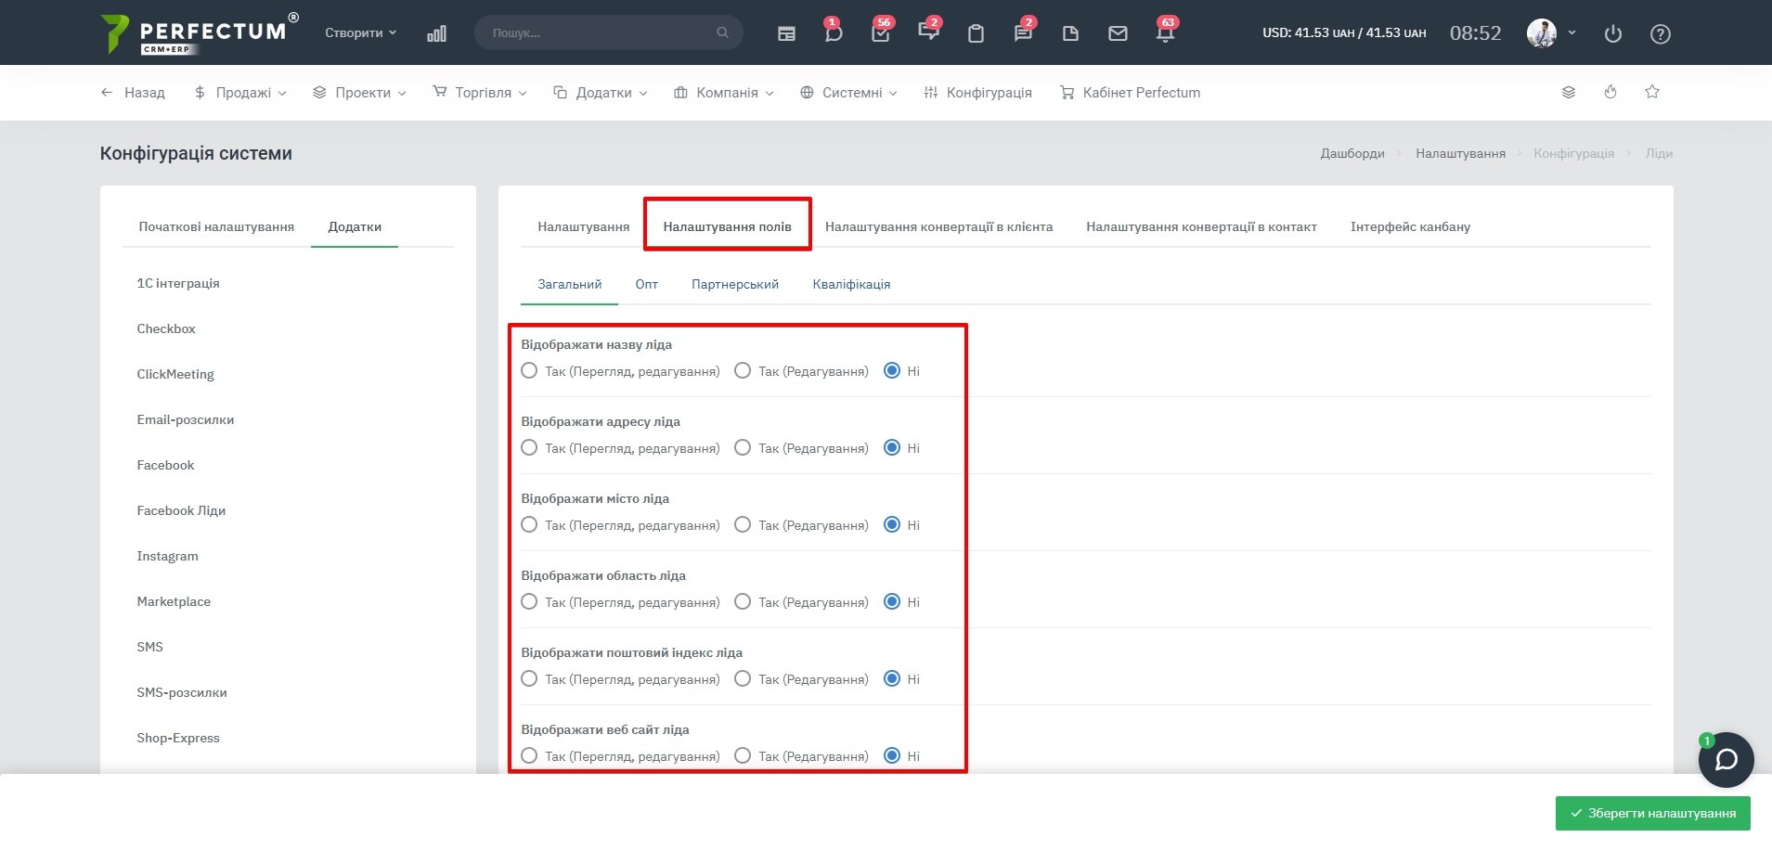This screenshot has height=850, width=1772.
Task: Open Налаштування конвертації в клієнта tab
Action: tap(938, 226)
